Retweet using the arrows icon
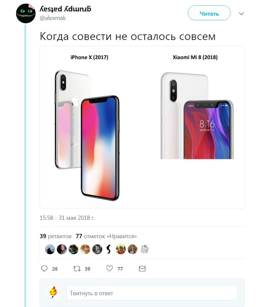 [77, 269]
